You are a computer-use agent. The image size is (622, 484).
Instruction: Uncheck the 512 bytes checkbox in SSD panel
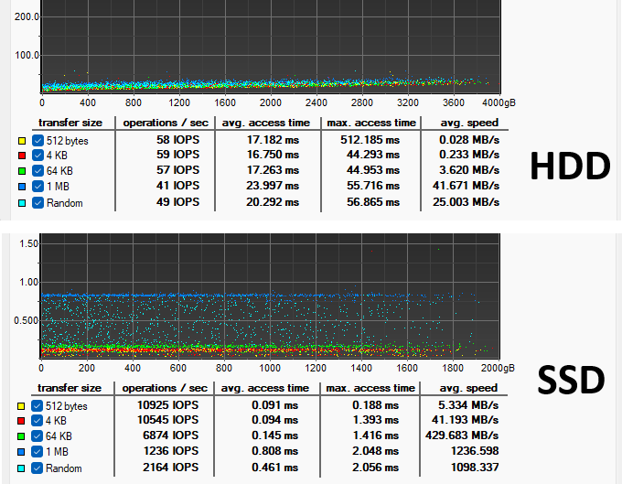(37, 406)
